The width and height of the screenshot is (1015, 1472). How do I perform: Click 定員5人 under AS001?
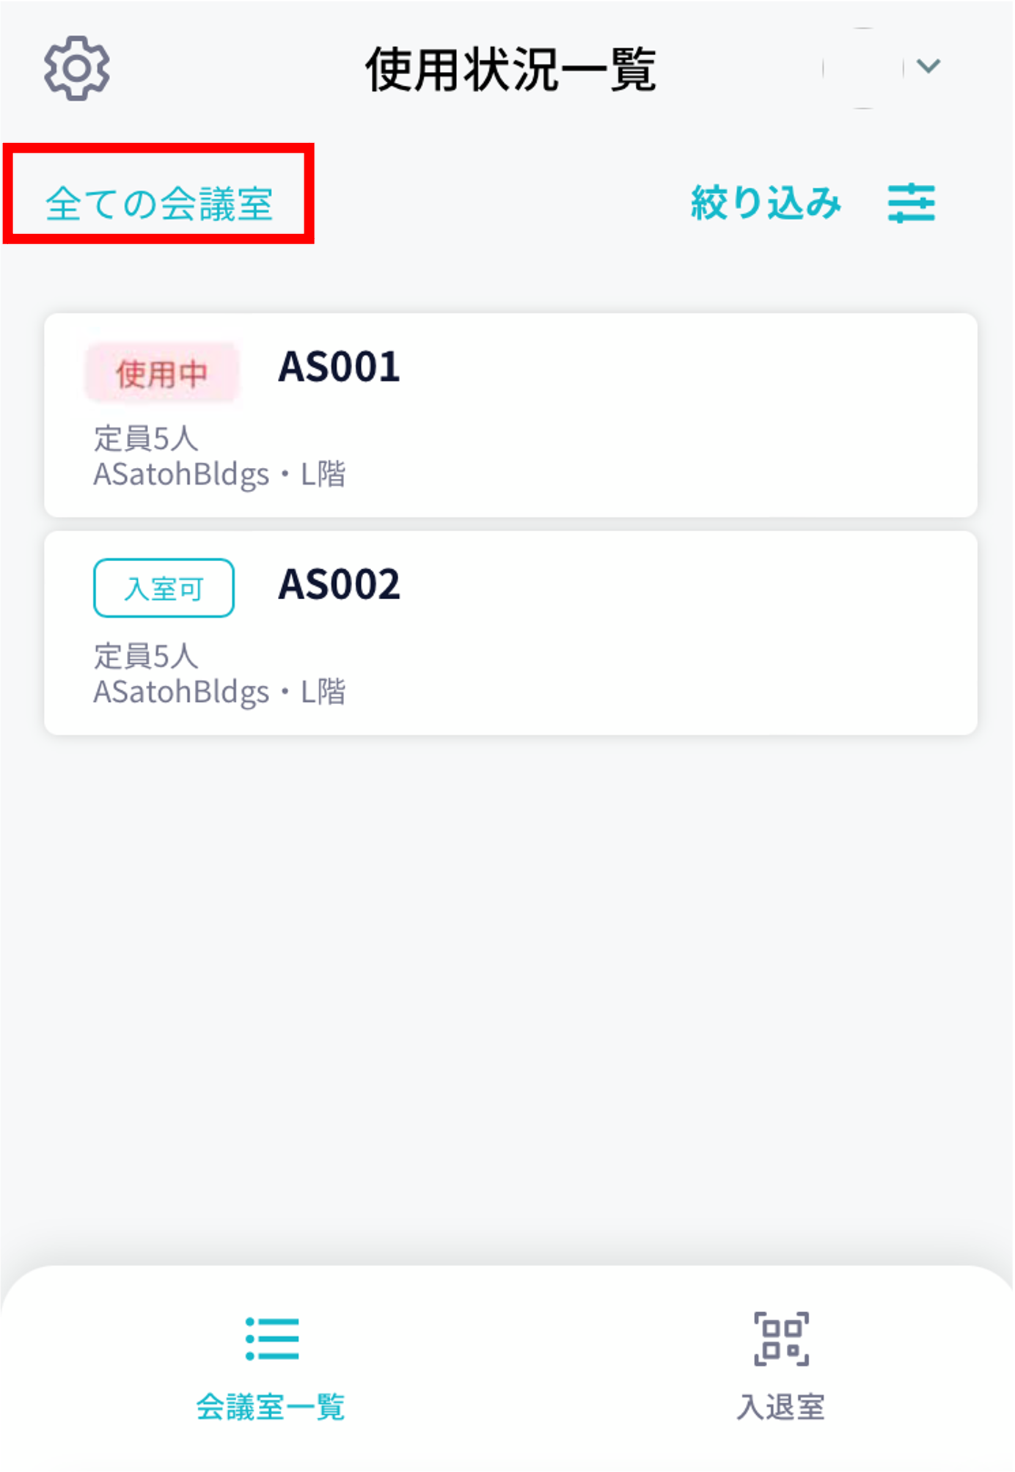tap(146, 439)
